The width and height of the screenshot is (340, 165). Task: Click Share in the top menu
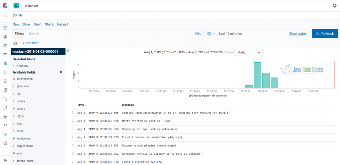click(x=49, y=25)
